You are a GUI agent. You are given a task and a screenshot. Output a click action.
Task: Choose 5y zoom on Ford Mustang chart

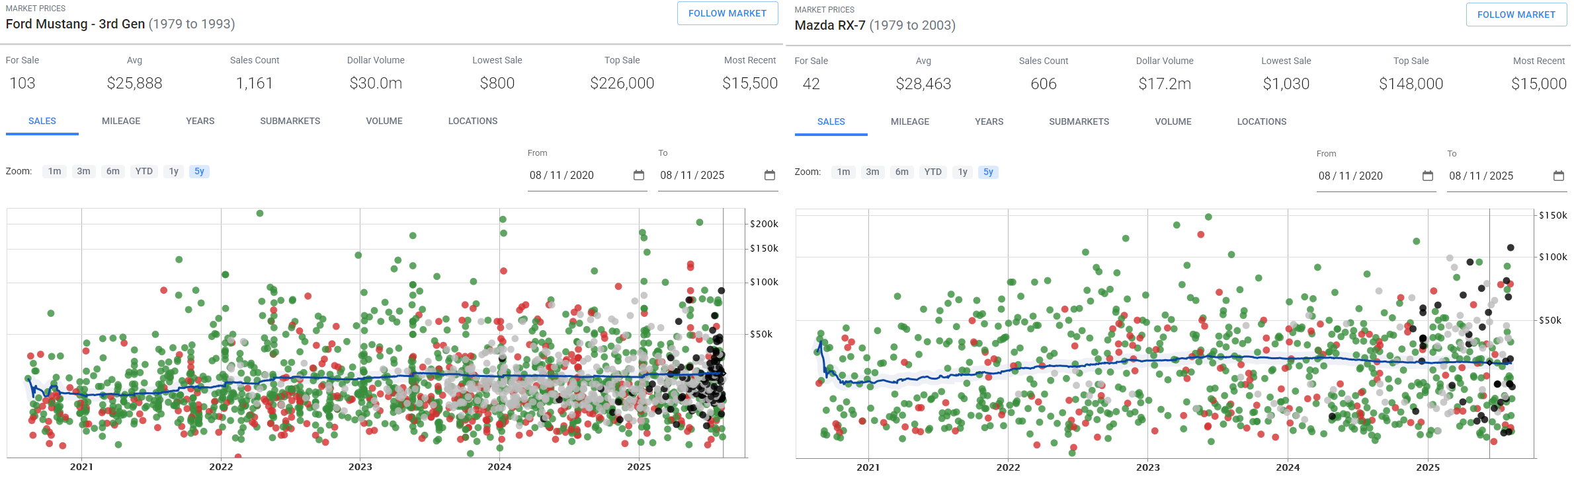199,172
